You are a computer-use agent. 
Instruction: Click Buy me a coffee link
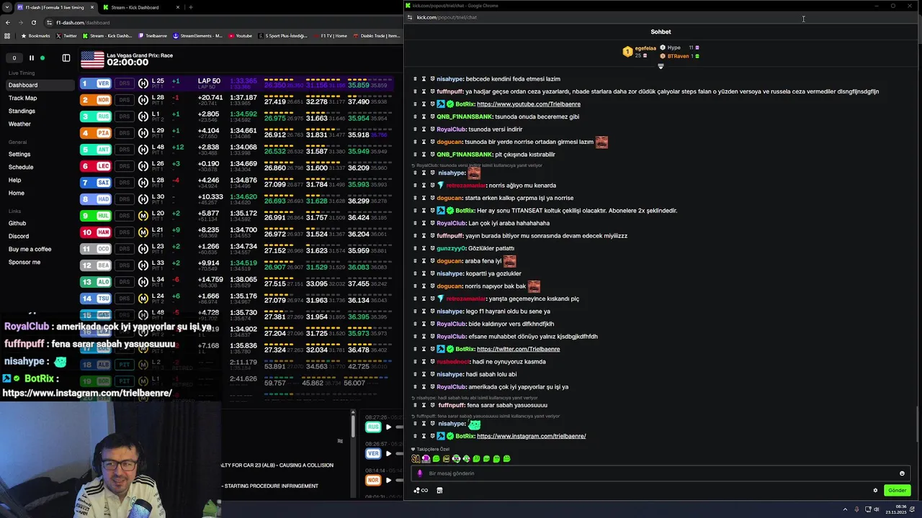point(30,249)
